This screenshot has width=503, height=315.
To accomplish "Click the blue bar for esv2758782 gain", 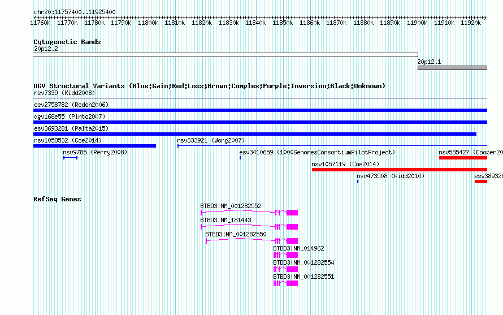I will point(260,110).
